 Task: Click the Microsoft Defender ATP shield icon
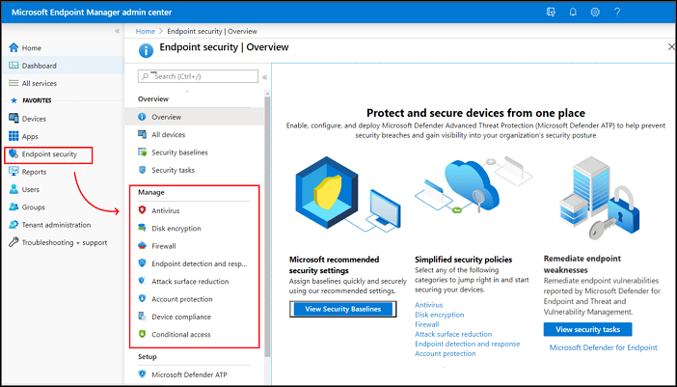142,374
